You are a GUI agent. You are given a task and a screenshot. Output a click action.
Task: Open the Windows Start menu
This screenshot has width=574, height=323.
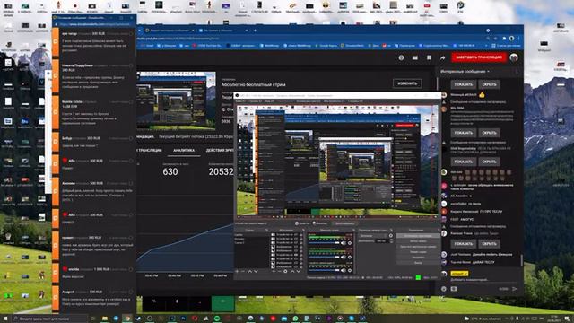(5, 319)
